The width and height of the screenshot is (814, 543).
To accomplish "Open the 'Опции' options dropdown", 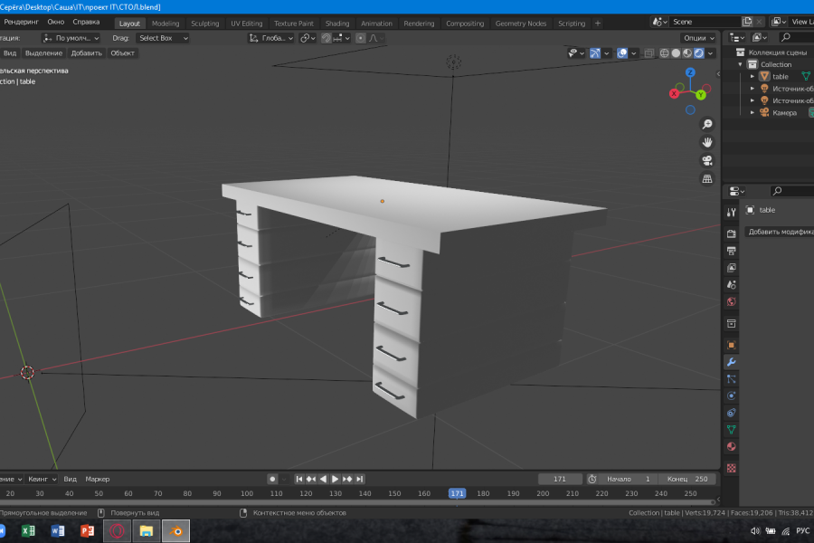I will point(697,38).
